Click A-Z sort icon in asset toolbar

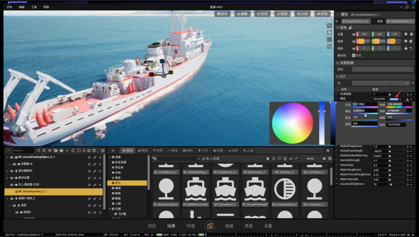point(291,159)
